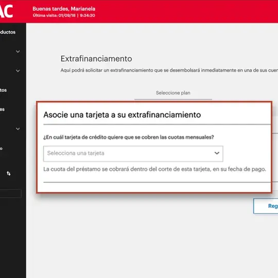Viewport: 278px width, 278px height.
Task: Click the transfer arrows icon in the sidebar
Action: [9, 173]
